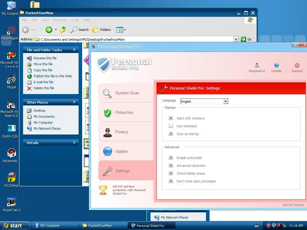This screenshot has height=230, width=307.
Task: Collapse the File and Folder Tasks panel
Action: click(74, 50)
